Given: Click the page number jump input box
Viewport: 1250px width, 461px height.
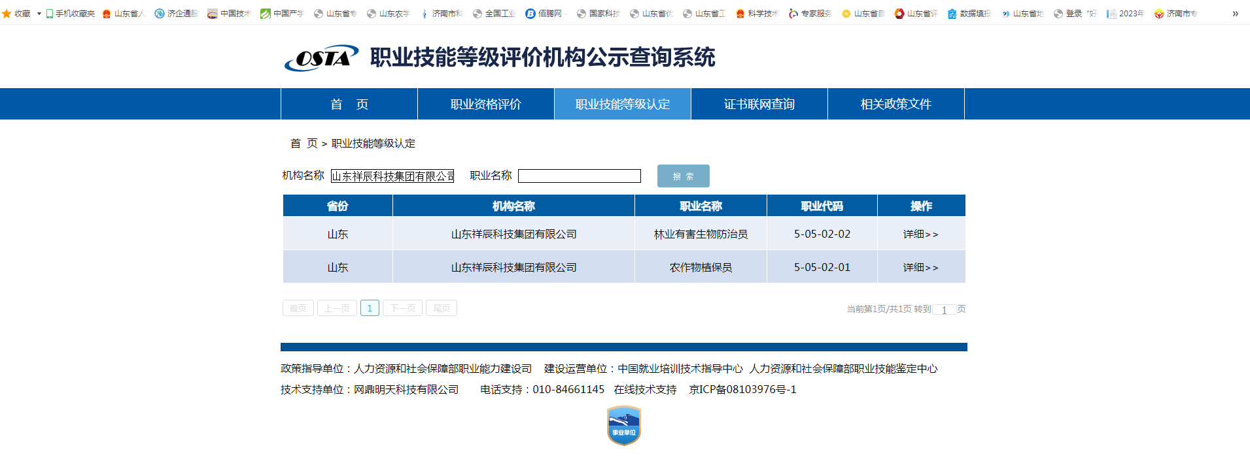Looking at the screenshot, I should pyautogui.click(x=944, y=310).
